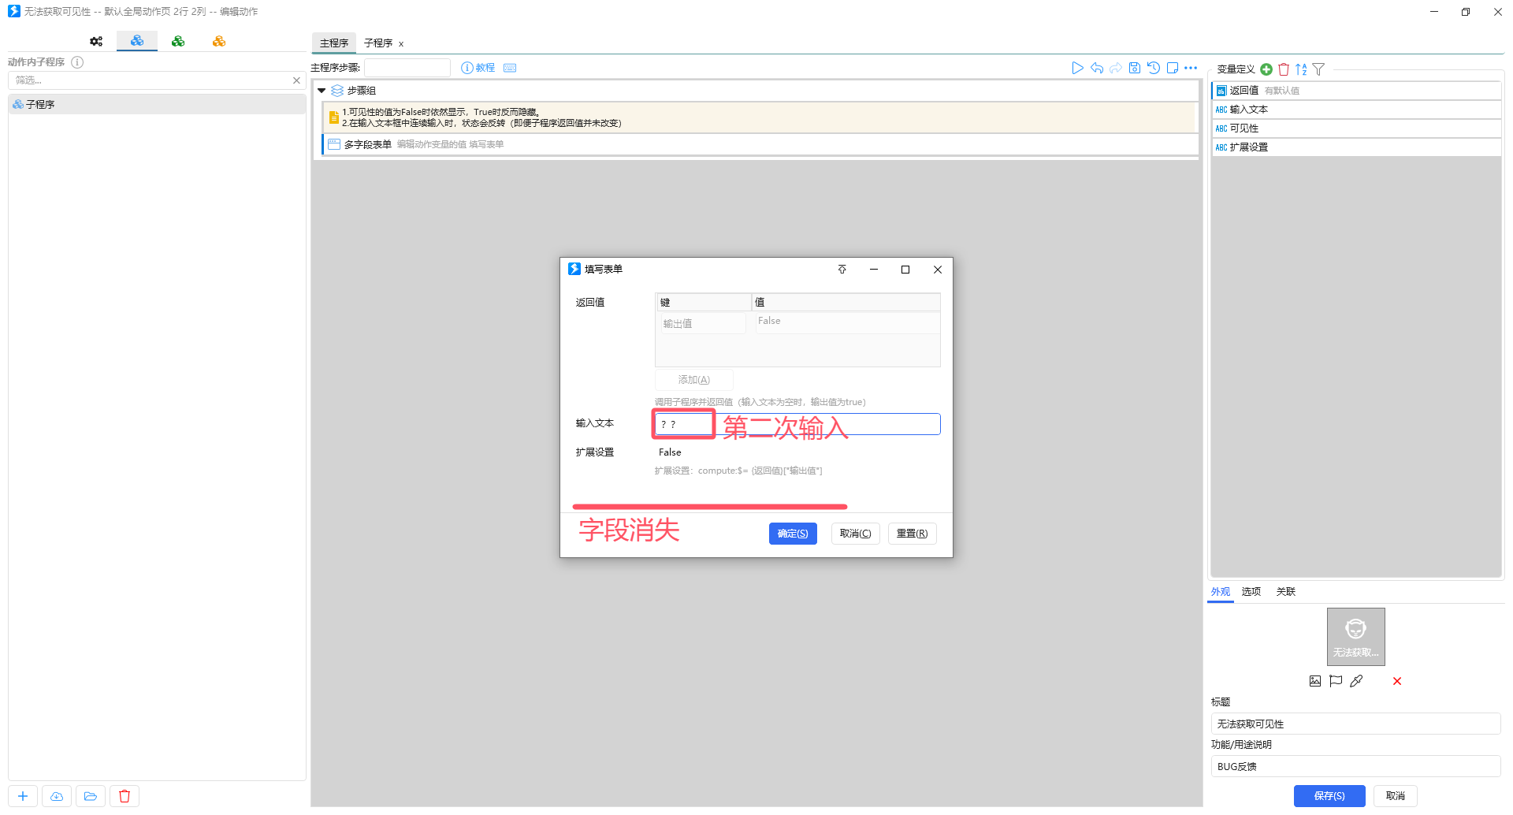Click the undo arrow in steps toolbar
The width and height of the screenshot is (1513, 815).
(x=1097, y=69)
